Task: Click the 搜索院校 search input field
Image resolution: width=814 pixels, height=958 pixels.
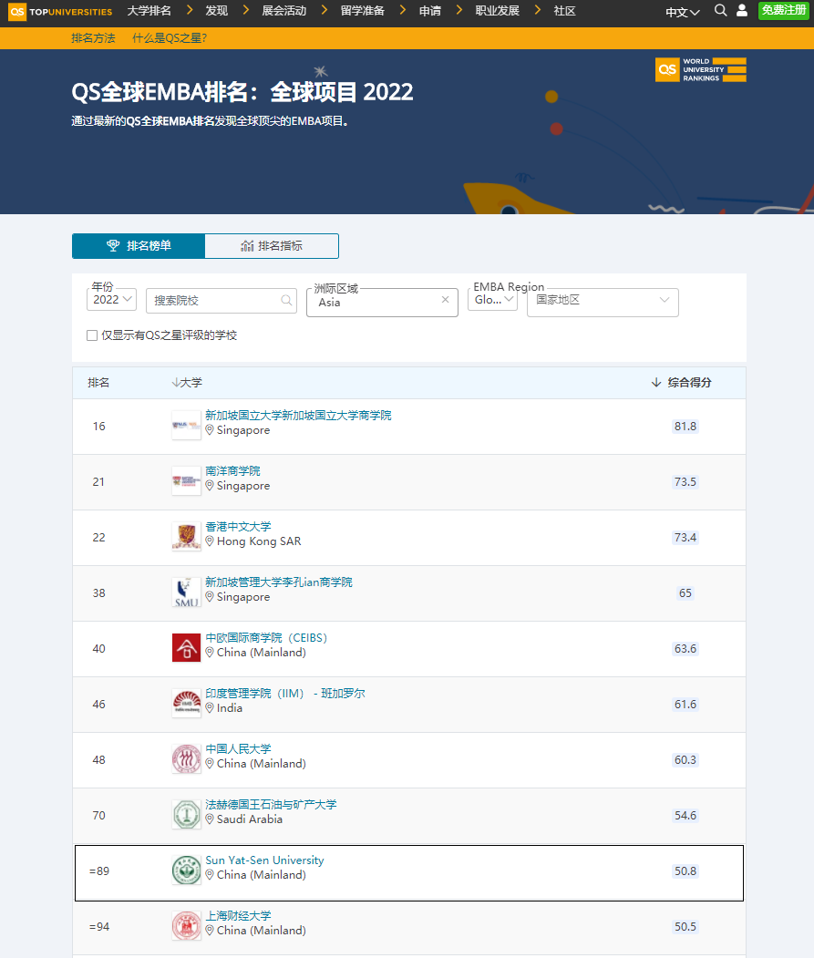Action: point(216,300)
